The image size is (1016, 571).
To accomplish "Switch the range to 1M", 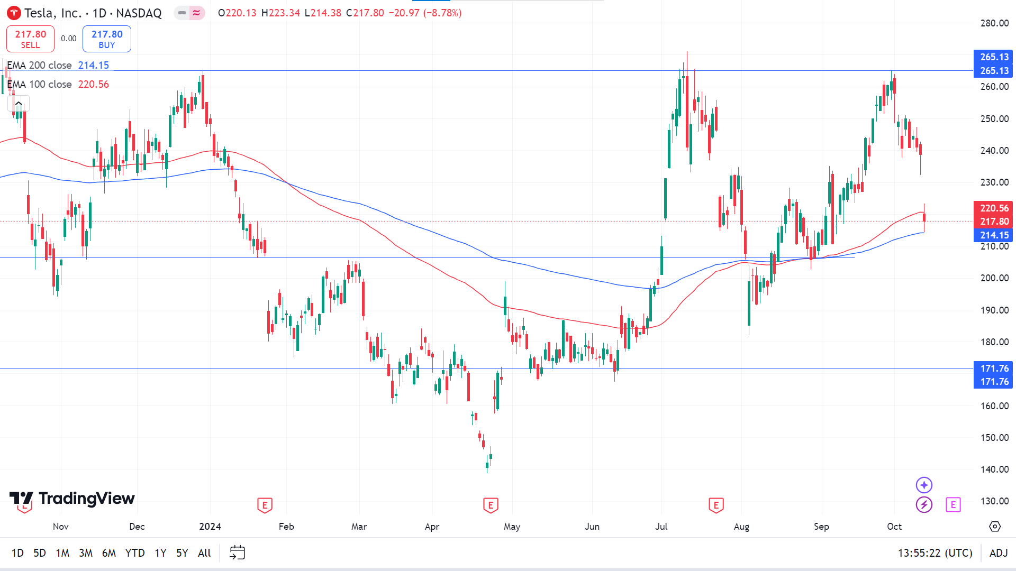I will pos(62,553).
